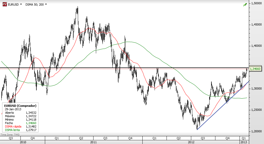
Task: Click the Mínimo value 1,34118
Action: (x=31, y=120)
